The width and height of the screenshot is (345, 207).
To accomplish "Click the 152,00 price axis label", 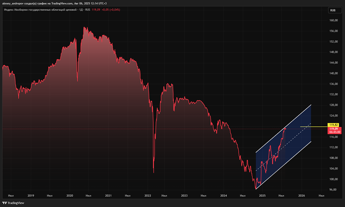I will pos(334,42).
